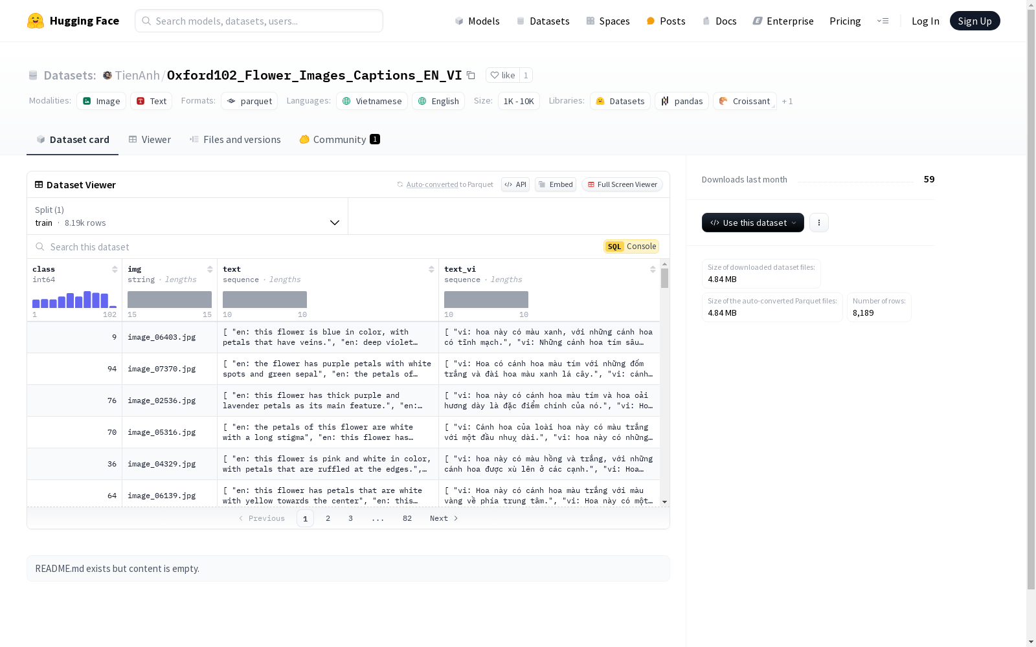Click the img lengths histogram bar
1036x647 pixels.
(170, 300)
